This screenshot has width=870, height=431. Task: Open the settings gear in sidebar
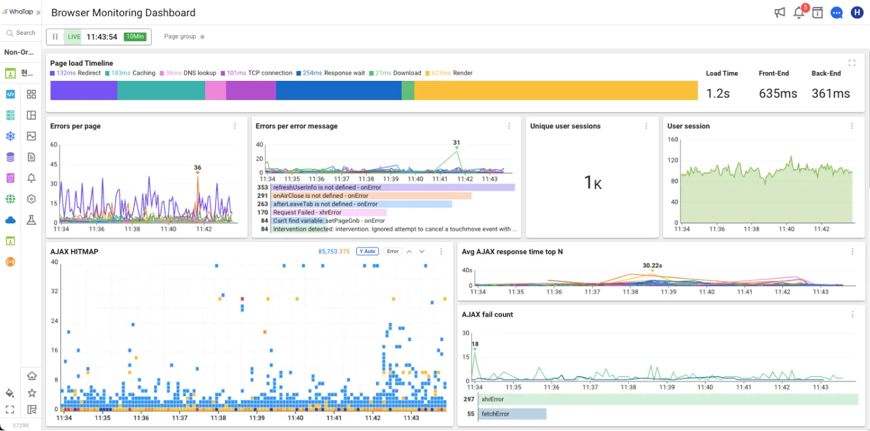[31, 199]
